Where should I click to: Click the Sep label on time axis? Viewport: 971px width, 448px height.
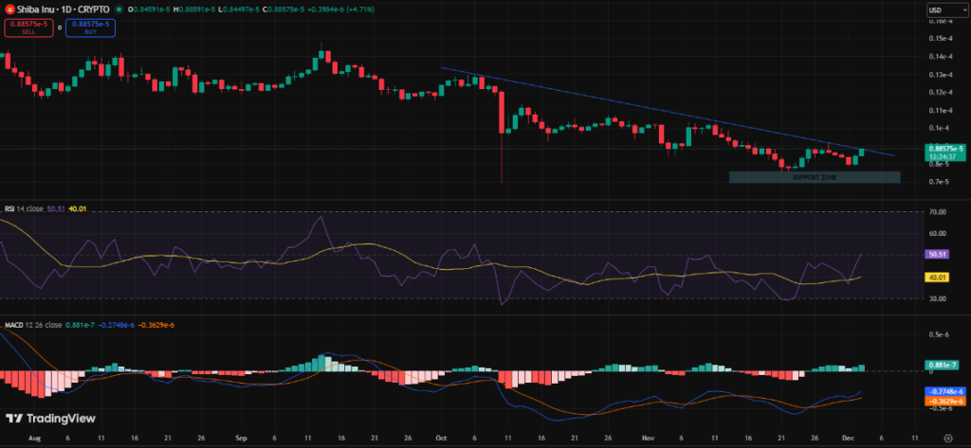(x=241, y=437)
